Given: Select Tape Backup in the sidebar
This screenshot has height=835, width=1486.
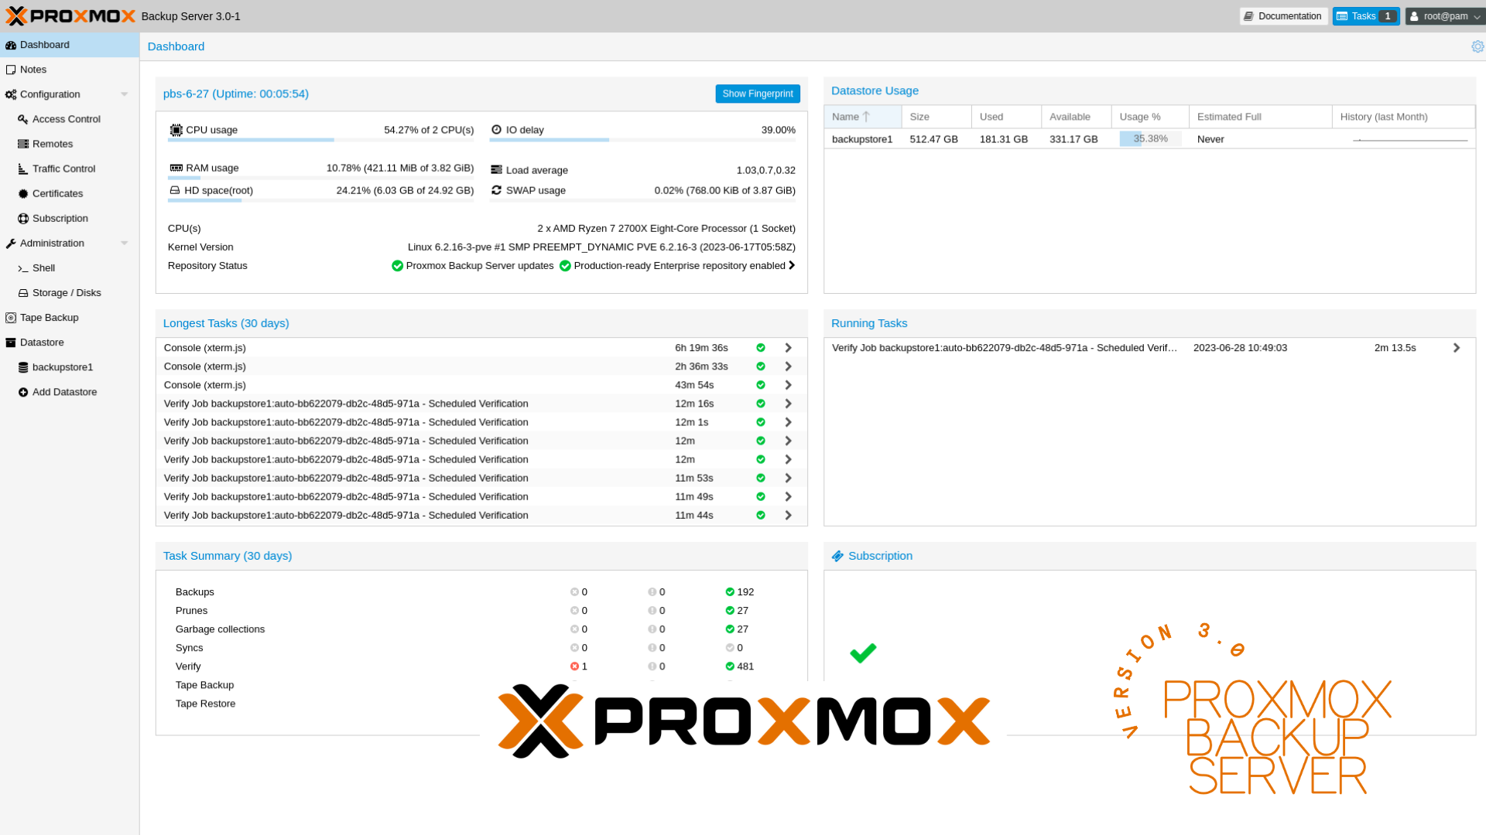Looking at the screenshot, I should point(49,317).
